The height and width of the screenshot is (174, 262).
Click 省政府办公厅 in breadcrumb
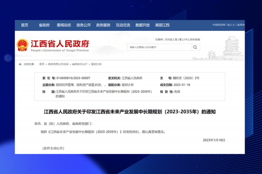(80, 64)
